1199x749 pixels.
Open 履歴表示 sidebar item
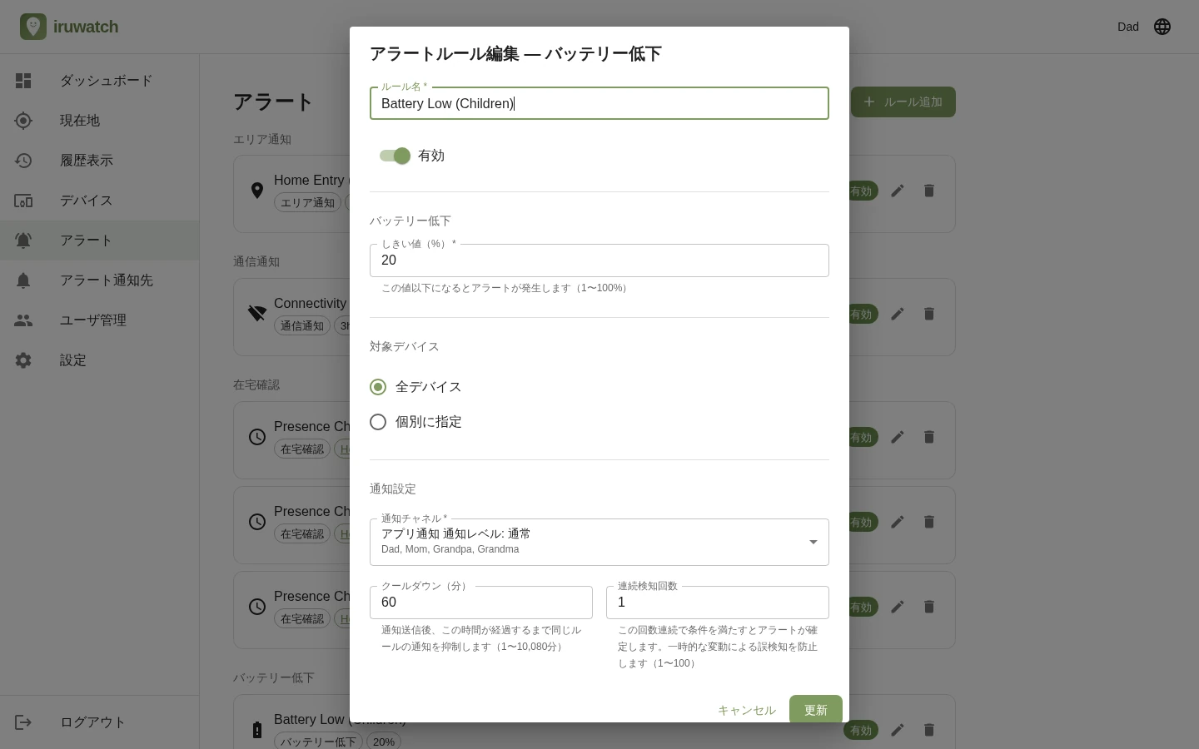pos(100,161)
